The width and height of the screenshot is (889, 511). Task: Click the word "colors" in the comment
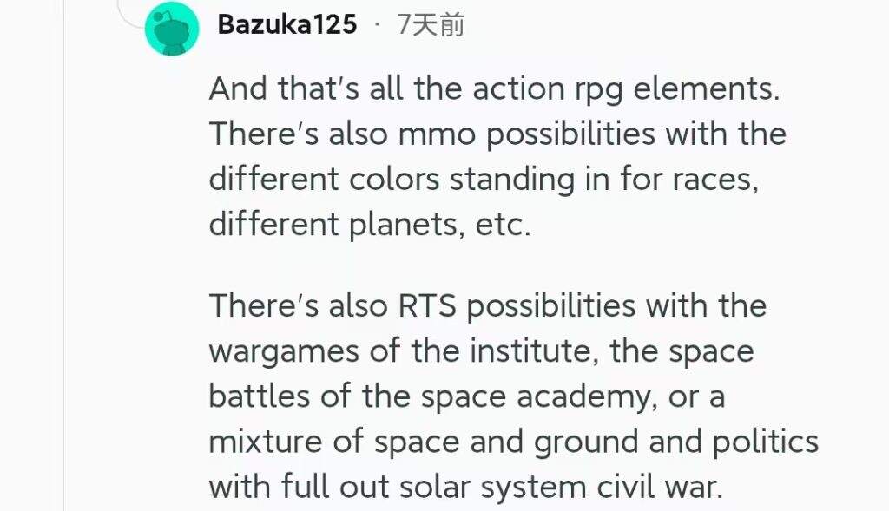[x=394, y=179]
